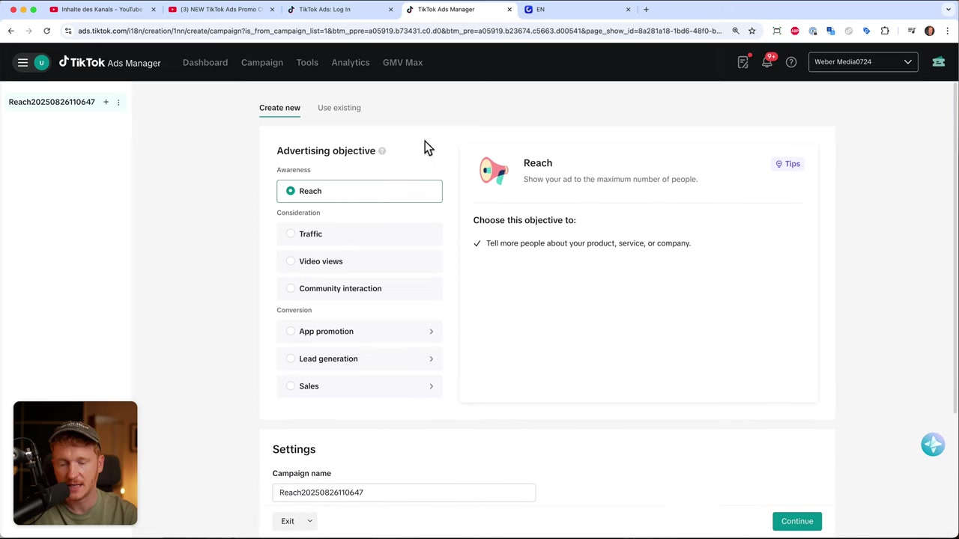The height and width of the screenshot is (539, 959).
Task: Select the Sales radio button
Action: (x=291, y=386)
